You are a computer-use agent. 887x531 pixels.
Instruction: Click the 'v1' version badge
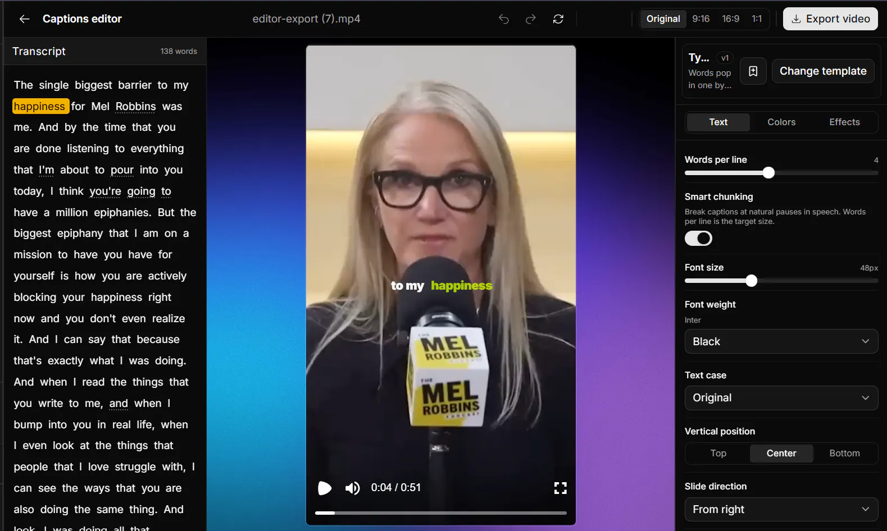(725, 58)
